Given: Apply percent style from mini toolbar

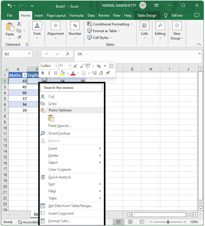Looking at the screenshot, I should click(x=99, y=66).
